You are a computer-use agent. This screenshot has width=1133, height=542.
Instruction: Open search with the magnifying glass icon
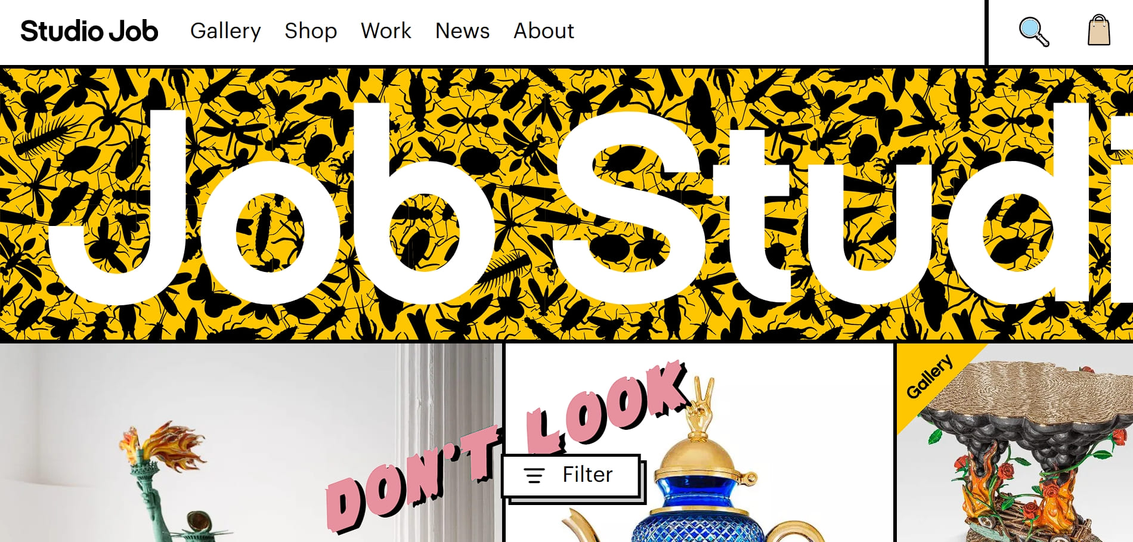pos(1033,32)
